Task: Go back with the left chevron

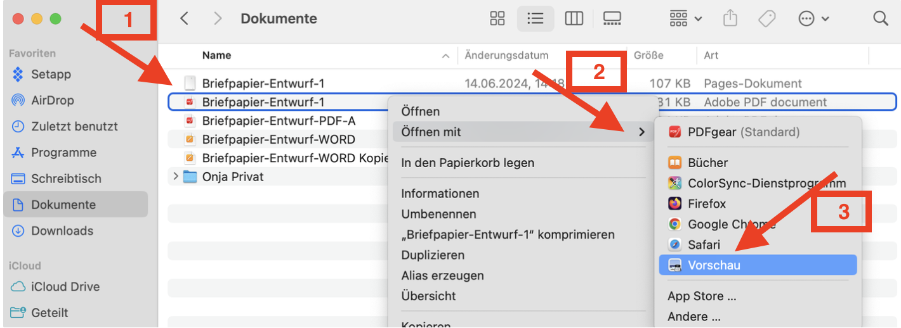Action: coord(185,19)
